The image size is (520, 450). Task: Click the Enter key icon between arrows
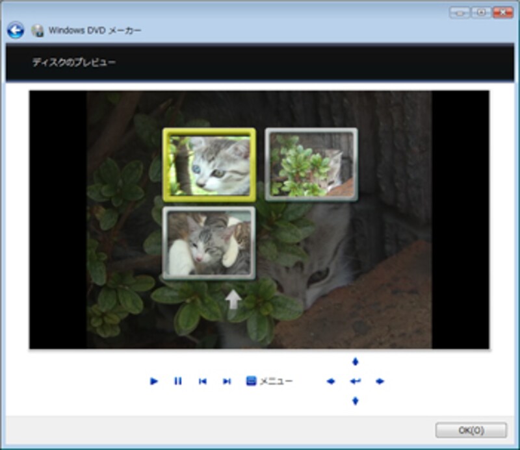pyautogui.click(x=355, y=381)
